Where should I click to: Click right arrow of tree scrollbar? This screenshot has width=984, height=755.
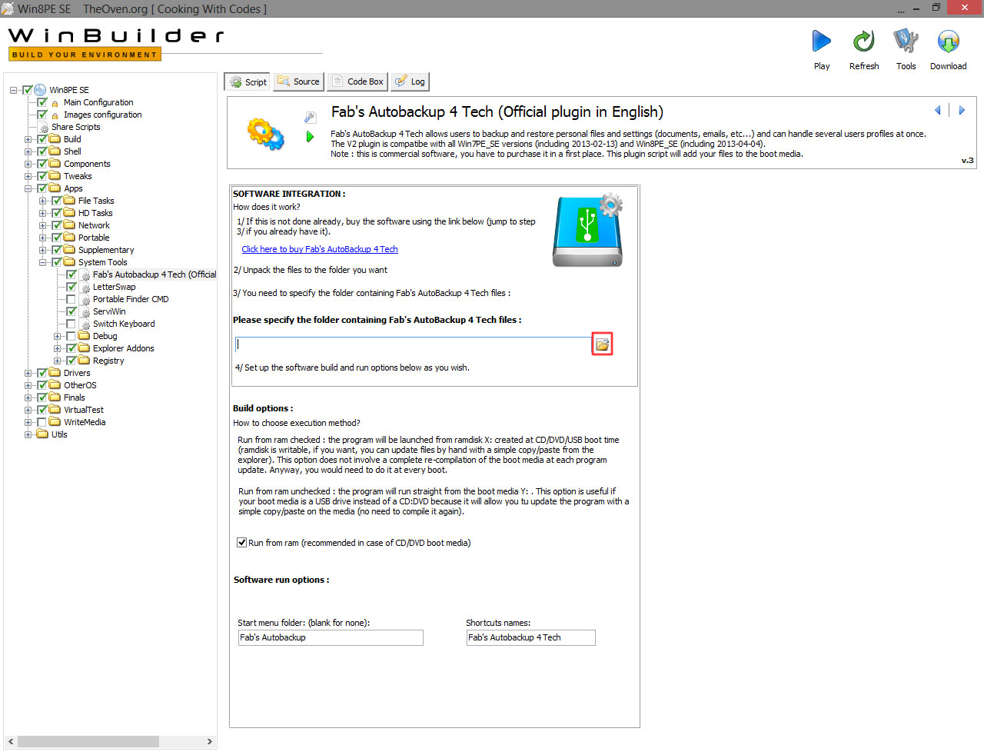point(209,742)
